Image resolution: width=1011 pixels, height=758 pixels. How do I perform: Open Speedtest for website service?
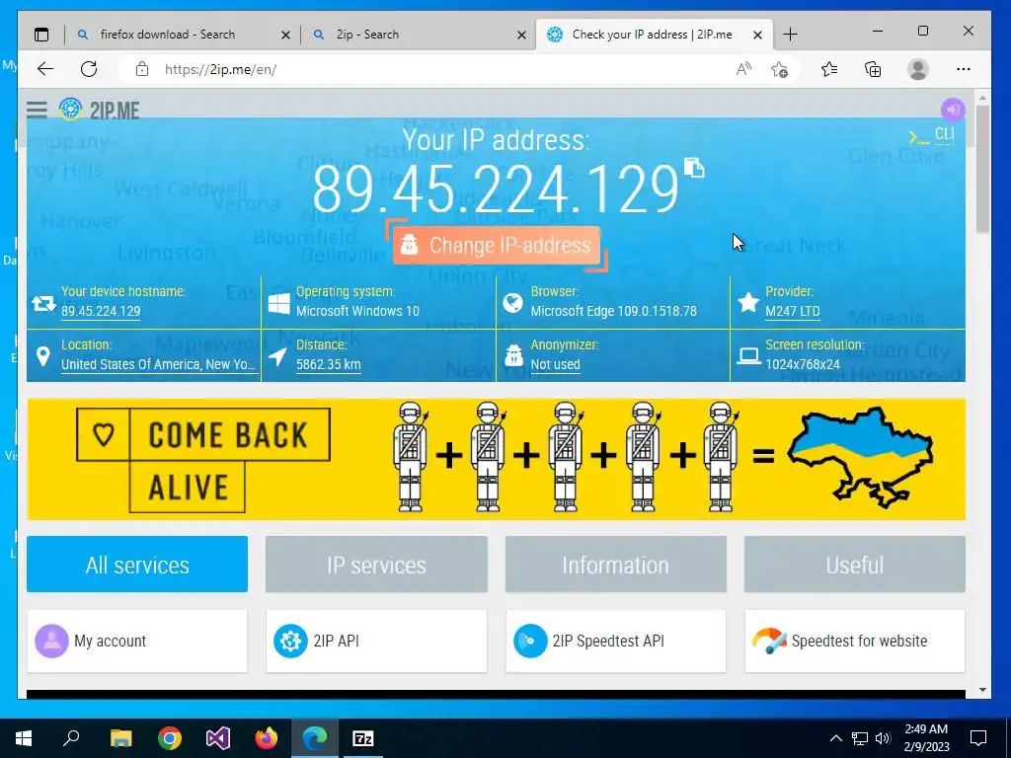point(855,641)
